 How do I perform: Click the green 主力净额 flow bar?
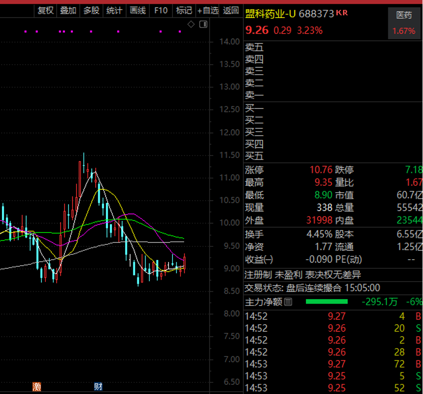tap(326, 302)
